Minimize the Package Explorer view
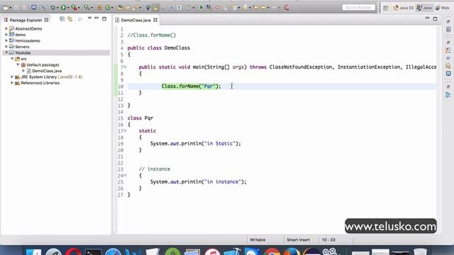Viewport: 454px width, 255px height. pos(96,18)
